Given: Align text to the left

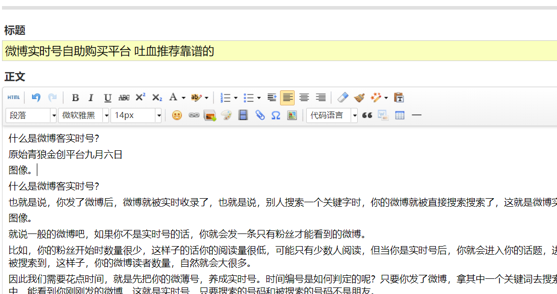Looking at the screenshot, I should point(288,98).
